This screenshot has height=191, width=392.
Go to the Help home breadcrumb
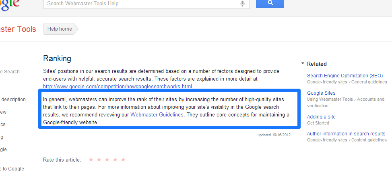tap(60, 29)
